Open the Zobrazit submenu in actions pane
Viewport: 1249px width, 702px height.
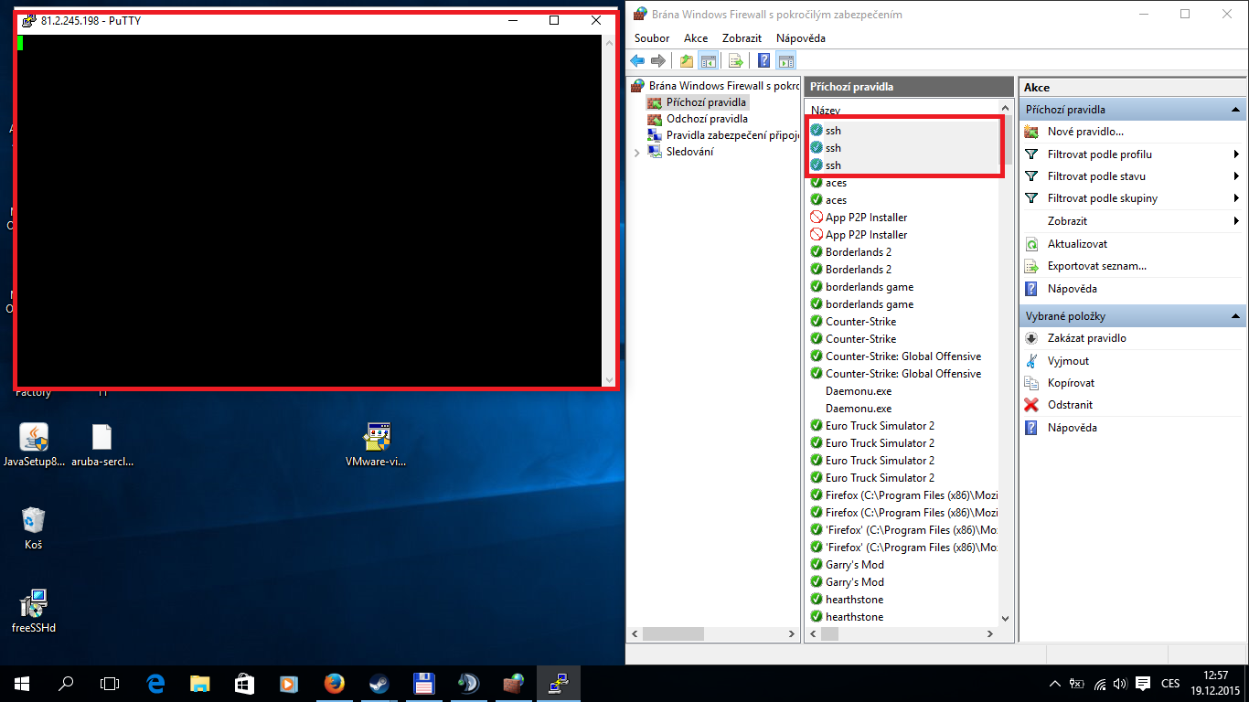[1235, 221]
